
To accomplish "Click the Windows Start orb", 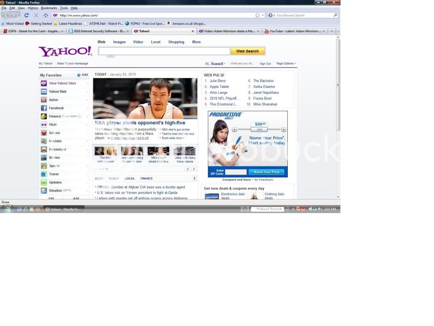I will (8, 209).
